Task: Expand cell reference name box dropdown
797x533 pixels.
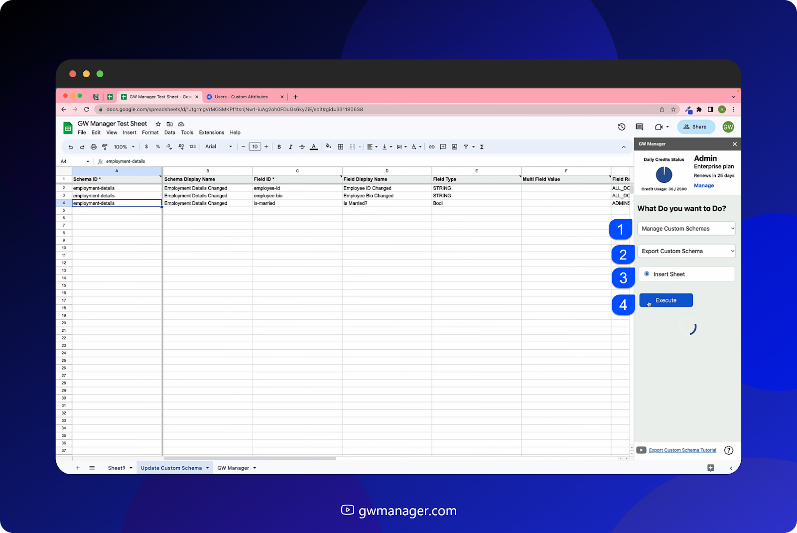Action: 88,161
